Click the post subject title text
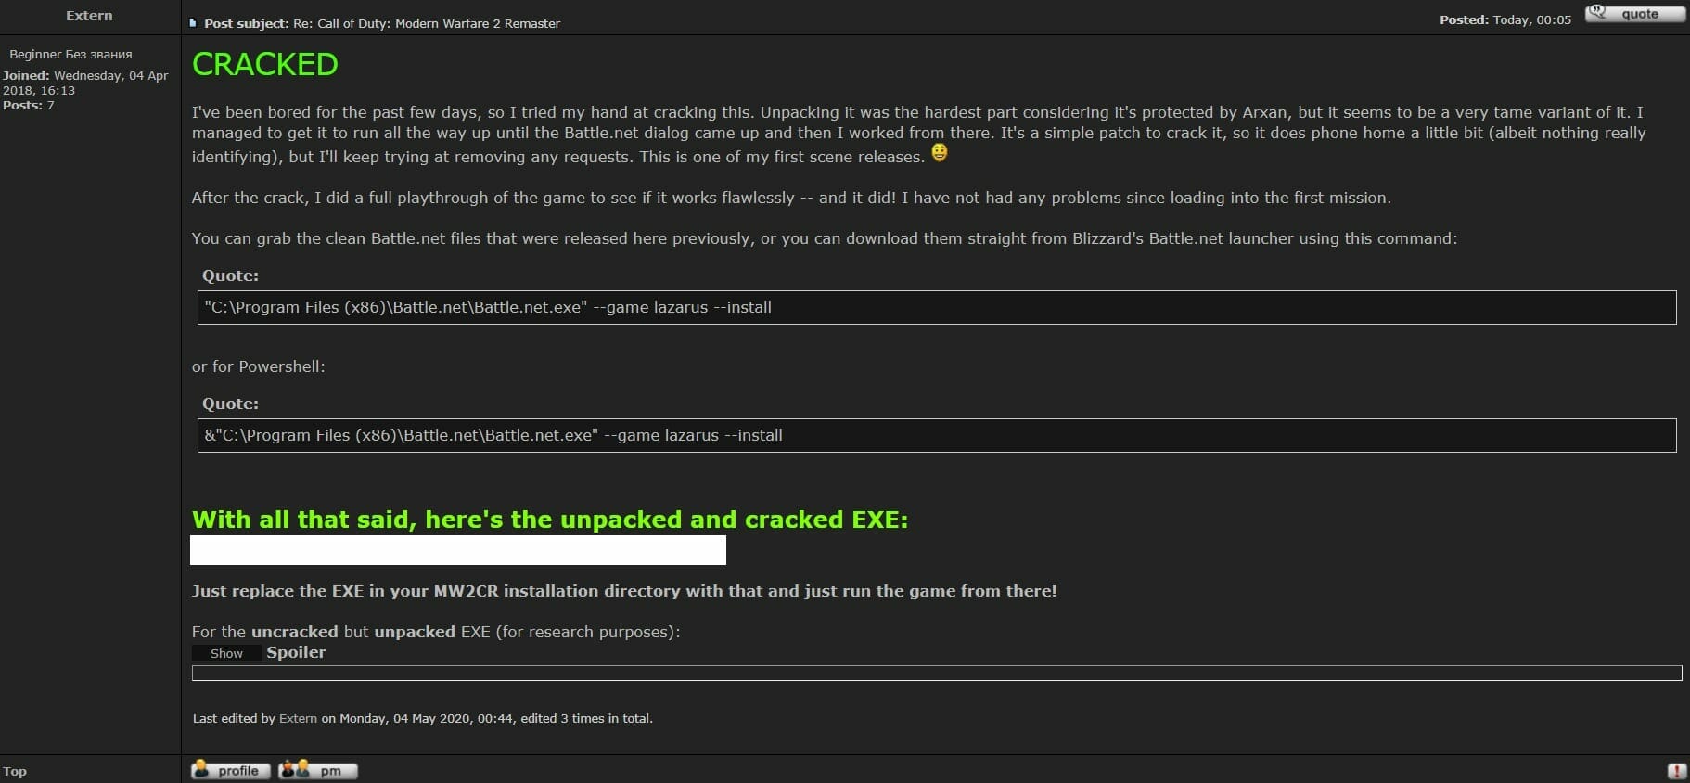 pos(427,23)
